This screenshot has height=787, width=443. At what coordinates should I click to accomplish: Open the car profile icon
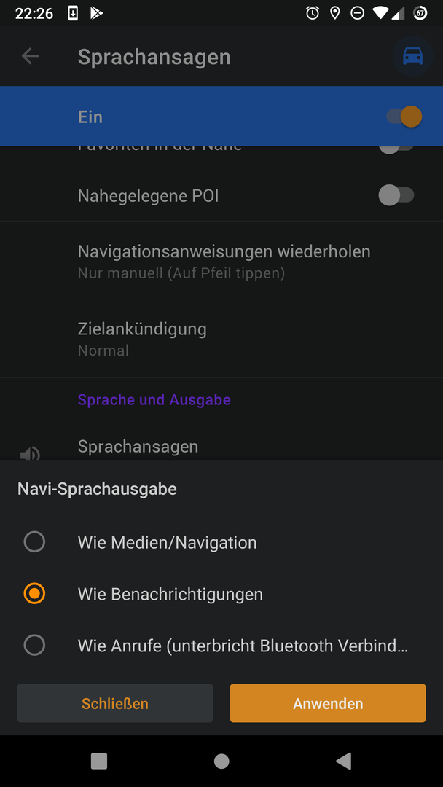[412, 56]
